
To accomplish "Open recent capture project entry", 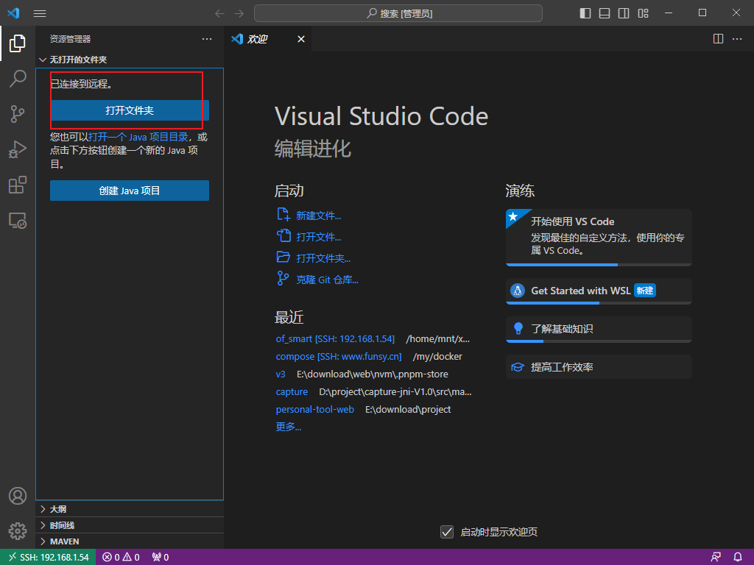I will coord(292,391).
